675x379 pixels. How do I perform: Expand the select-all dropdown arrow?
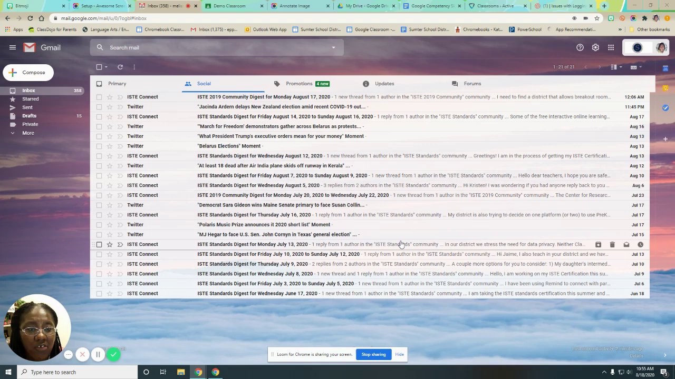point(106,67)
